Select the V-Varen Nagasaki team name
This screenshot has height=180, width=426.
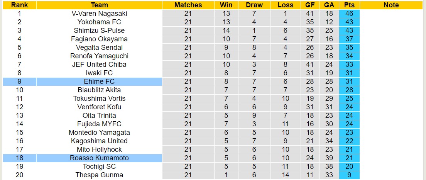click(99, 14)
